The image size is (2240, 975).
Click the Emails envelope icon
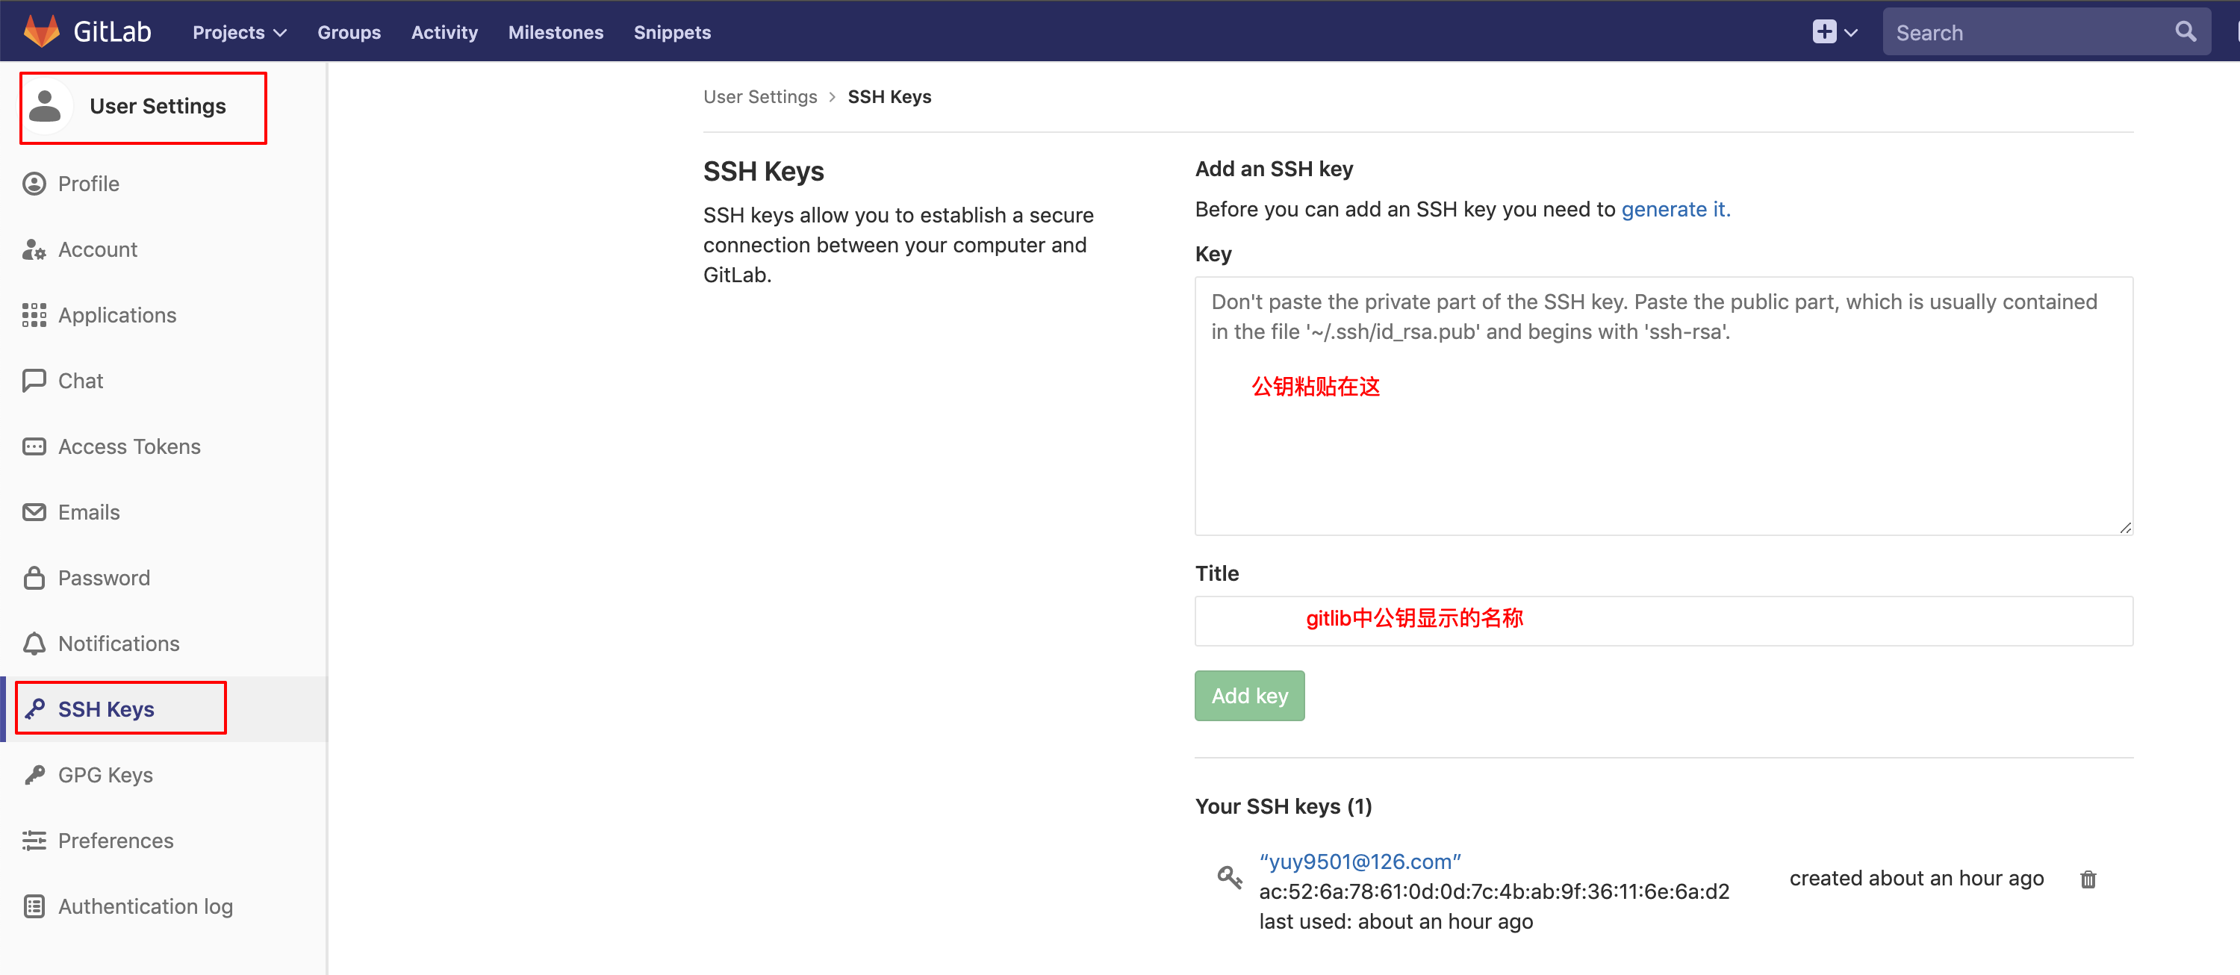(34, 512)
